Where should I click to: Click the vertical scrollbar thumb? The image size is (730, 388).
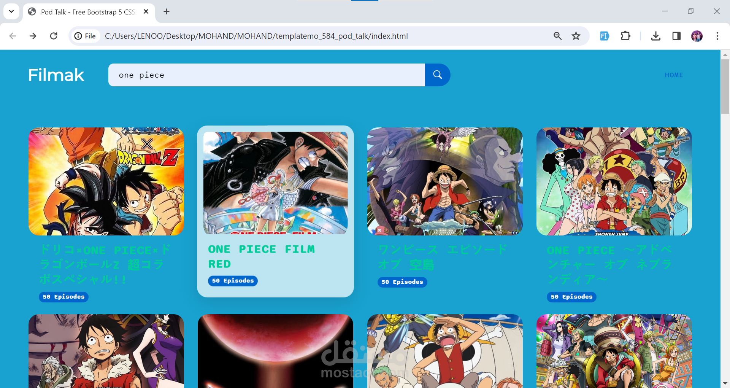coord(725,86)
